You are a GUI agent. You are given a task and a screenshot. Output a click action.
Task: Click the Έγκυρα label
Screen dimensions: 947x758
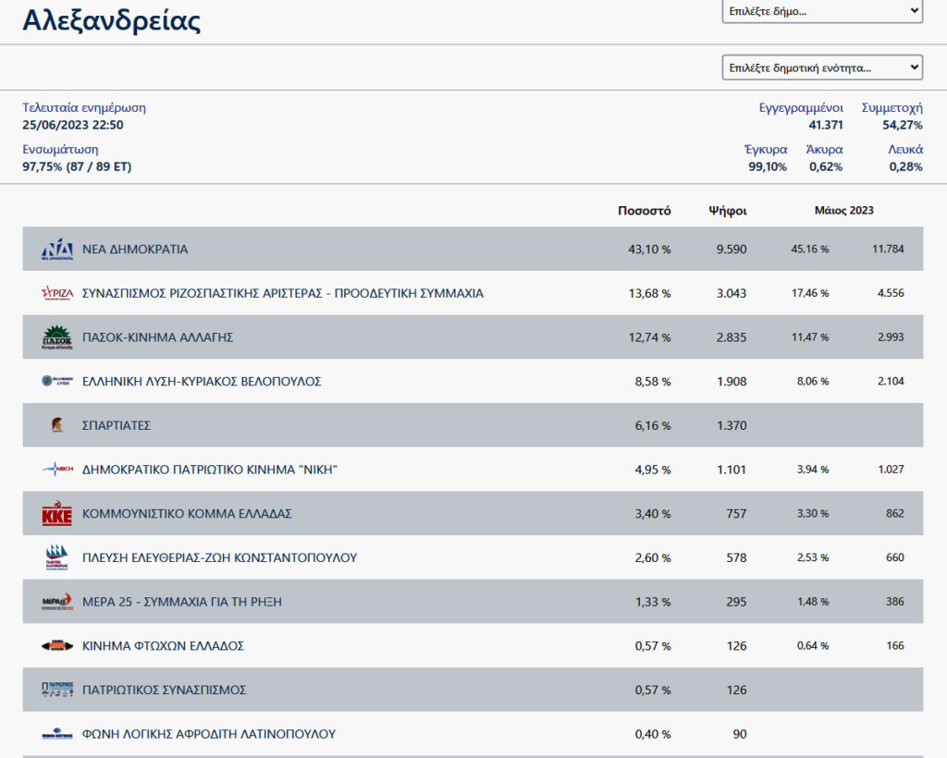(766, 149)
